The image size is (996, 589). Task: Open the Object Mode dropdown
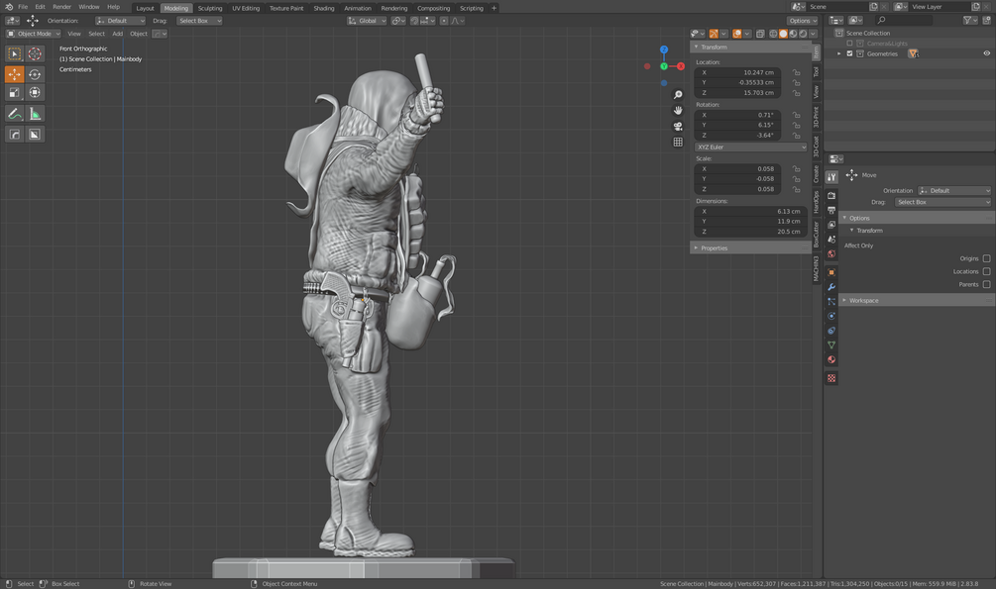33,34
